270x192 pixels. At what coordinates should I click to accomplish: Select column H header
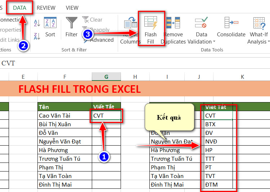135,77
